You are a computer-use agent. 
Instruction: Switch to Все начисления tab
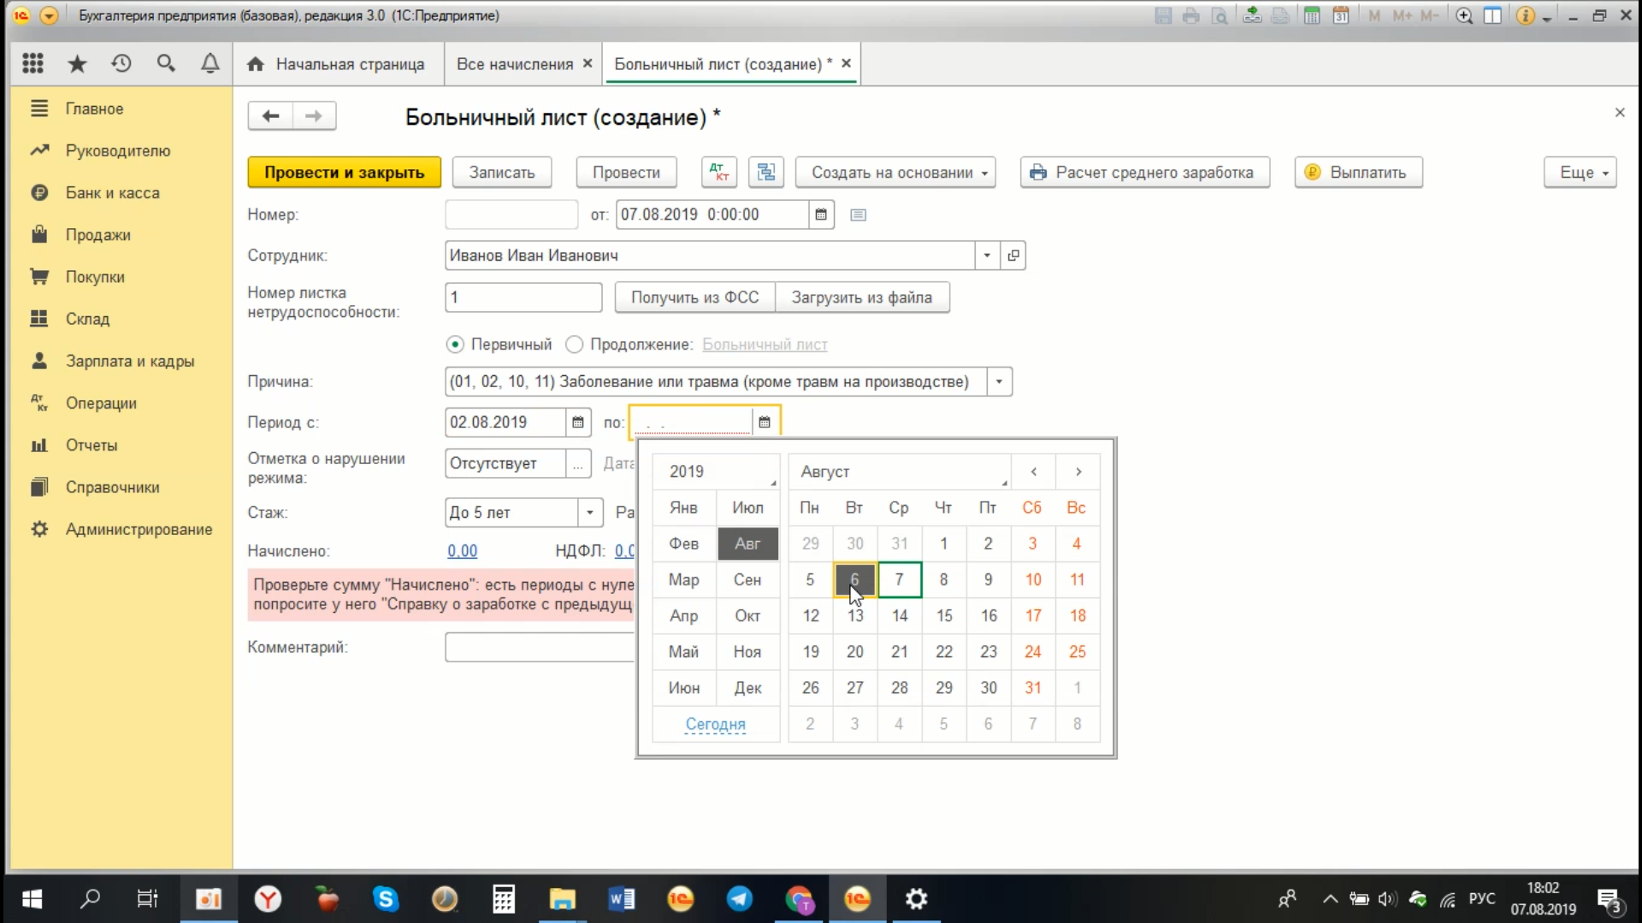coord(514,64)
